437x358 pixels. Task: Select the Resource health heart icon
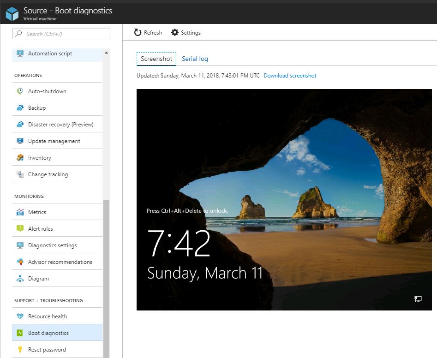[x=20, y=316]
